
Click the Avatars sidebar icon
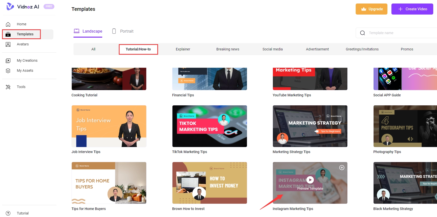(8, 44)
